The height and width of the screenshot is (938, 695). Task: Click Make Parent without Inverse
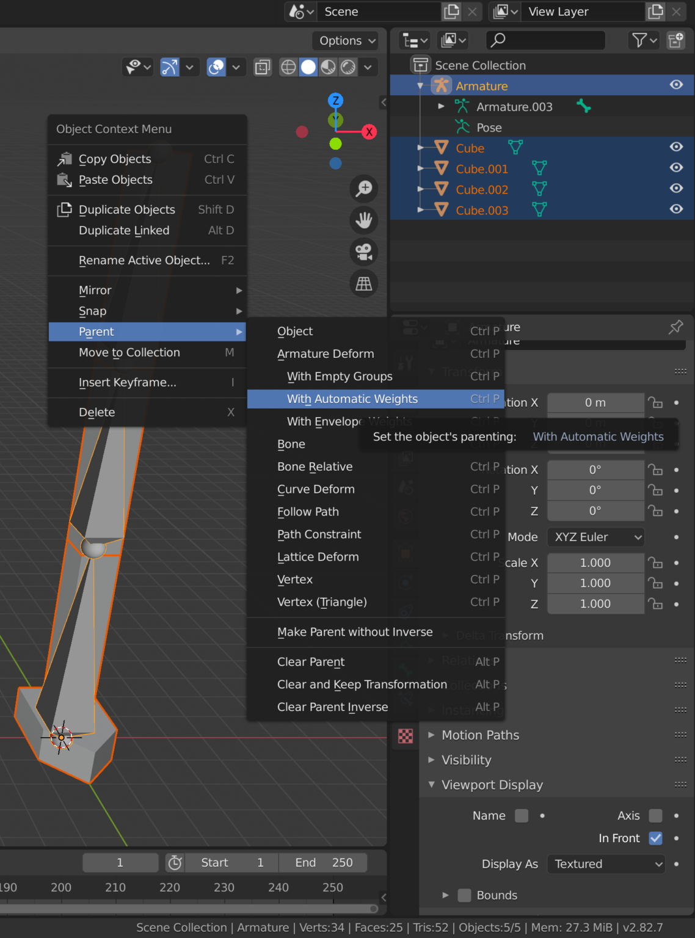pyautogui.click(x=354, y=632)
